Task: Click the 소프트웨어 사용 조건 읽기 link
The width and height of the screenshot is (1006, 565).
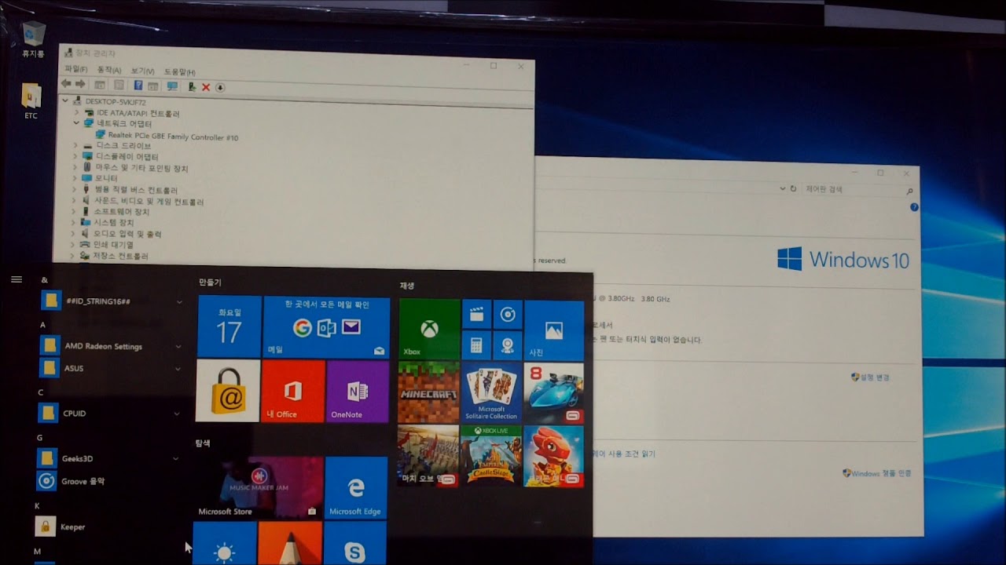Action: click(623, 454)
